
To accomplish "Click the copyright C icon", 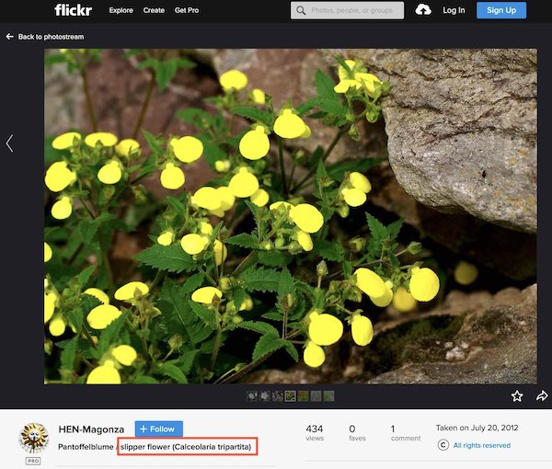I will pos(443,445).
